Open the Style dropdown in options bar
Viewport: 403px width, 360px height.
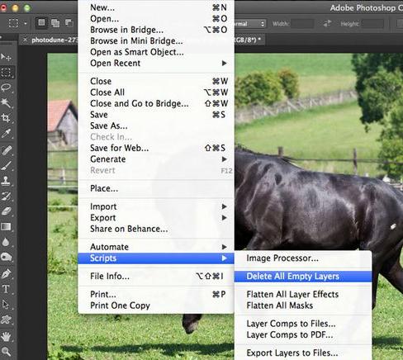[250, 24]
